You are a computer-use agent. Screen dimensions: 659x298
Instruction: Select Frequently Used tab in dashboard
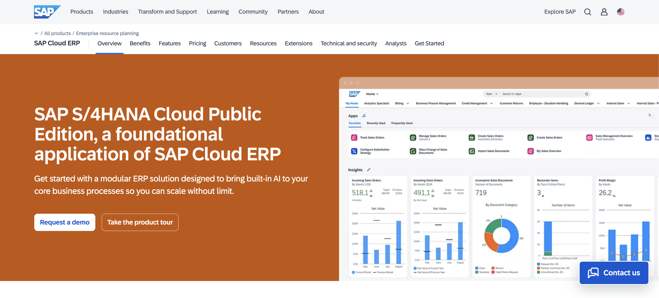tap(402, 123)
